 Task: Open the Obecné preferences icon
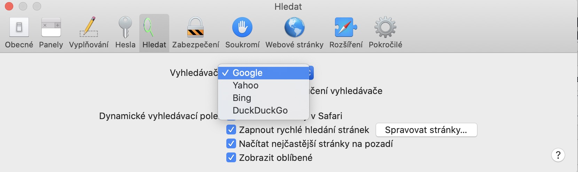point(19,28)
